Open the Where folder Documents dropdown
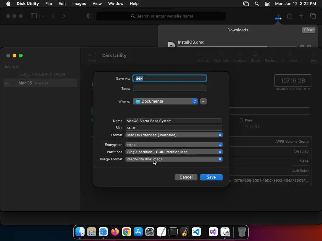The height and width of the screenshot is (241, 322). pyautogui.click(x=165, y=101)
